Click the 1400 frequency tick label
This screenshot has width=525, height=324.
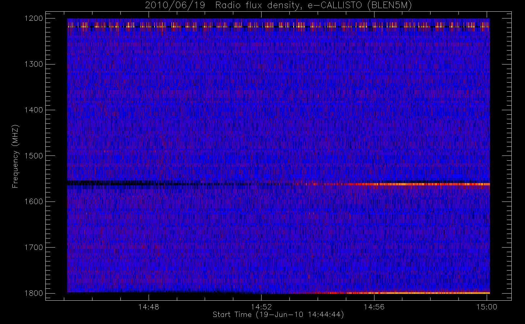coord(34,110)
